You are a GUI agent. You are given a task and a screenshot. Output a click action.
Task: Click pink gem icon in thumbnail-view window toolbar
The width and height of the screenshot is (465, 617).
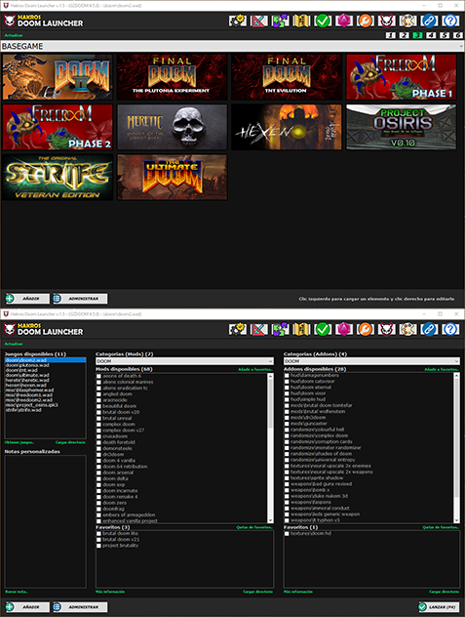pos(344,21)
